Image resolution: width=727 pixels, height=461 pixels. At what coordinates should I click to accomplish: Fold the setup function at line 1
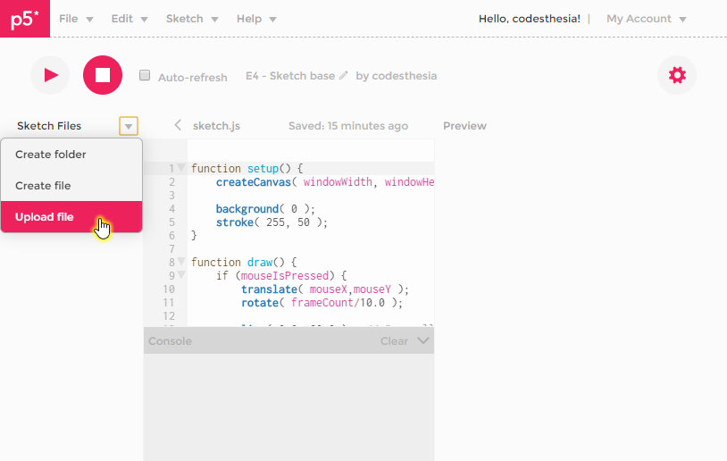click(x=181, y=167)
